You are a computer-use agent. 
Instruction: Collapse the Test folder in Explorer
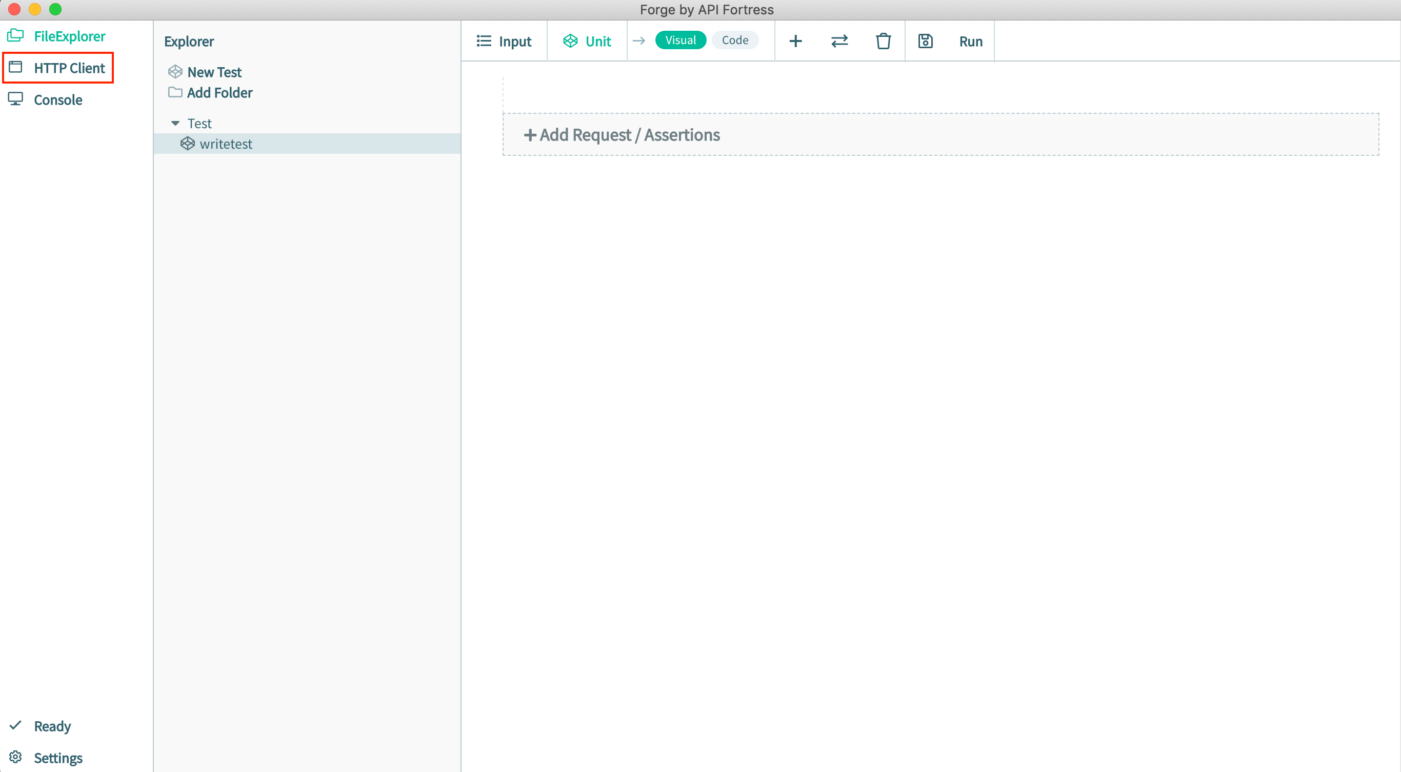174,121
